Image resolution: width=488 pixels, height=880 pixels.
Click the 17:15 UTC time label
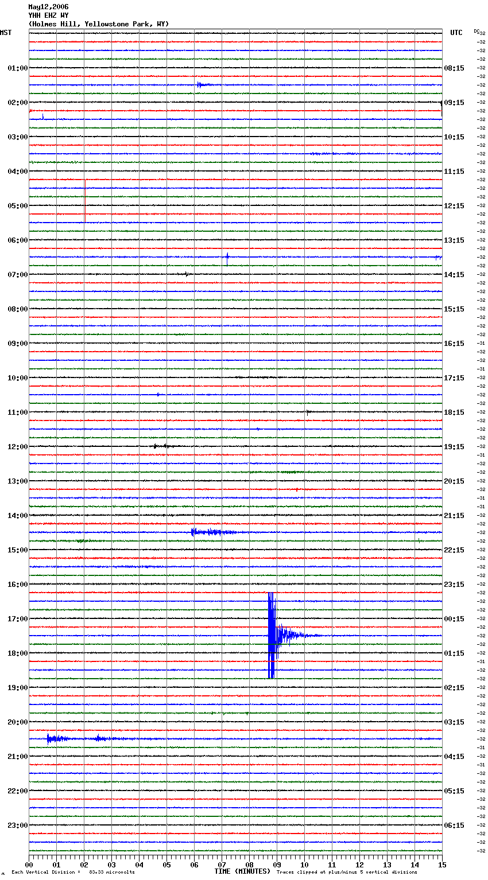click(454, 378)
